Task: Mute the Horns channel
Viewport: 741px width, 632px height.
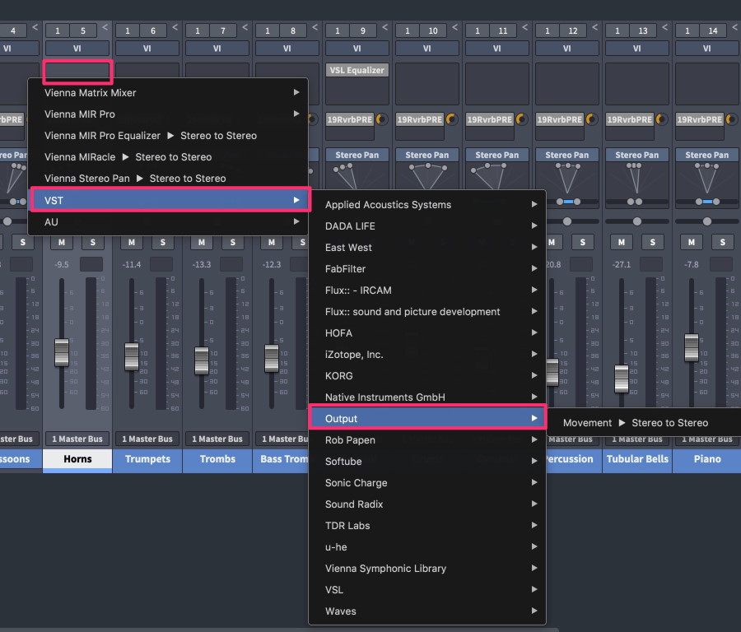Action: click(62, 242)
